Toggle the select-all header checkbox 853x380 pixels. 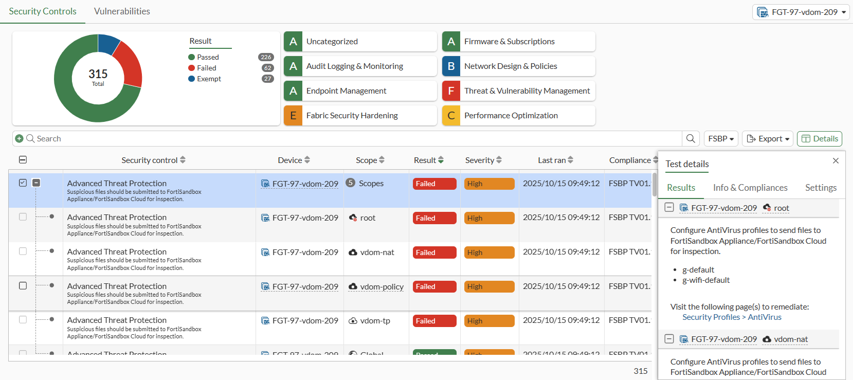[23, 160]
